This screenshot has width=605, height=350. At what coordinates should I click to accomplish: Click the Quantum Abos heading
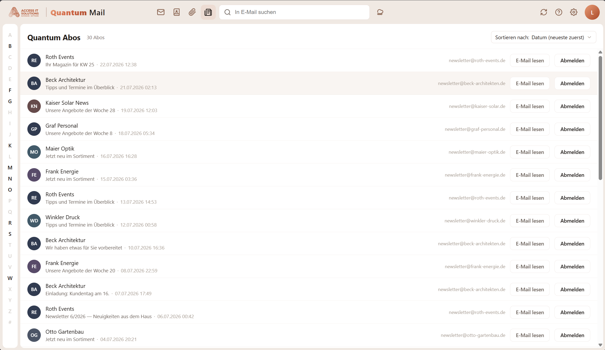54,38
